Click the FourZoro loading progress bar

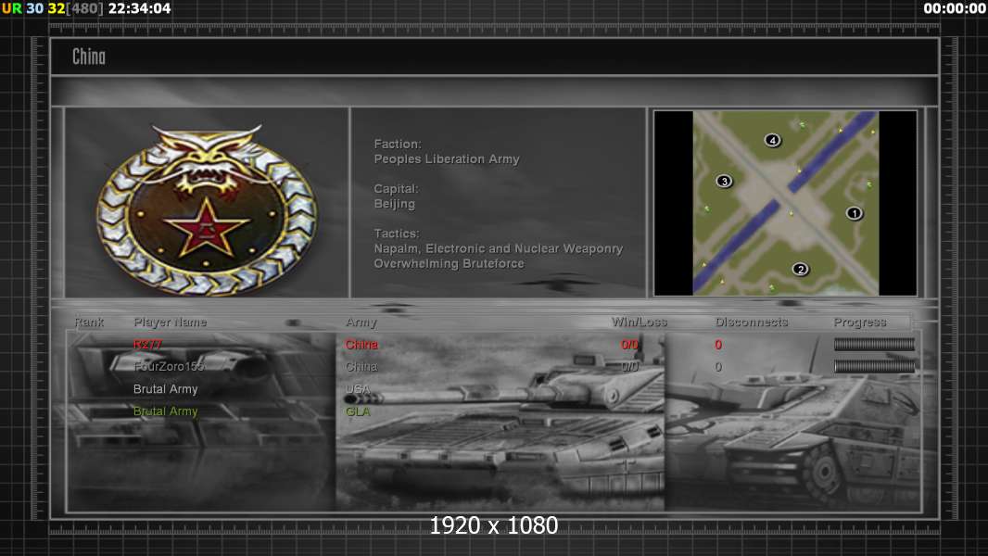pyautogui.click(x=874, y=366)
